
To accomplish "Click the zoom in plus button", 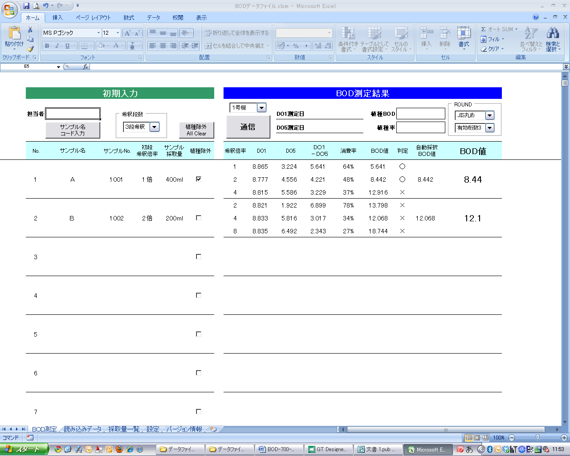I will point(564,438).
